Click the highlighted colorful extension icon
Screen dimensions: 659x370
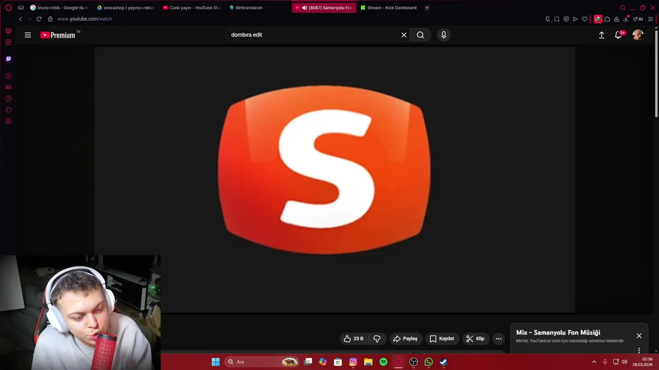click(598, 19)
